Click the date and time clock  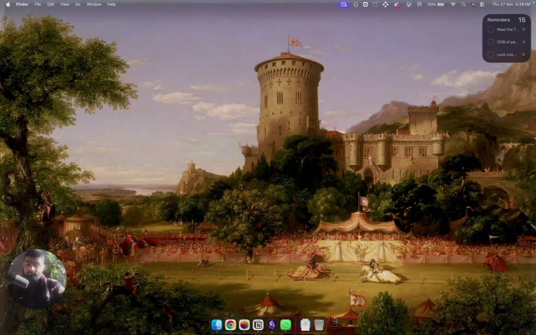(x=511, y=5)
